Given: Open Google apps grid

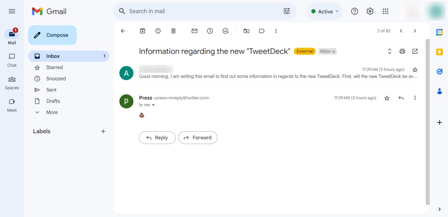Looking at the screenshot, I should 385,11.
